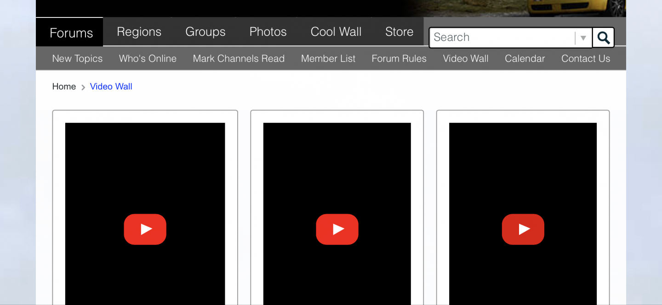Play the third video on the wall
The width and height of the screenshot is (662, 305).
[x=523, y=229]
